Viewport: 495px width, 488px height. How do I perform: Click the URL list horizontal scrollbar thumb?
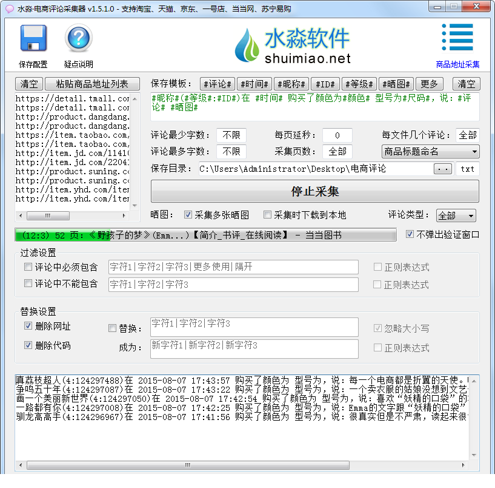pyautogui.click(x=48, y=215)
